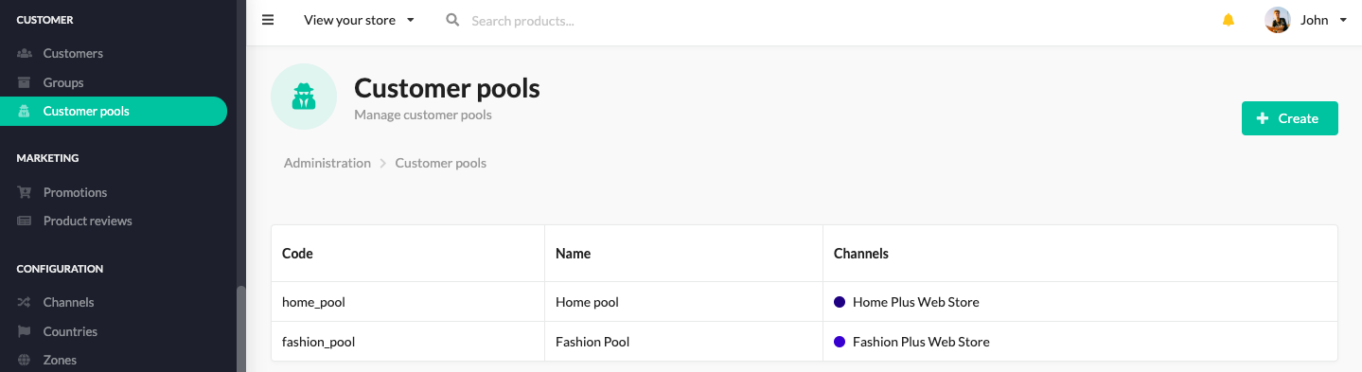Click the Channels shuffle icon
The image size is (1362, 372).
[25, 302]
